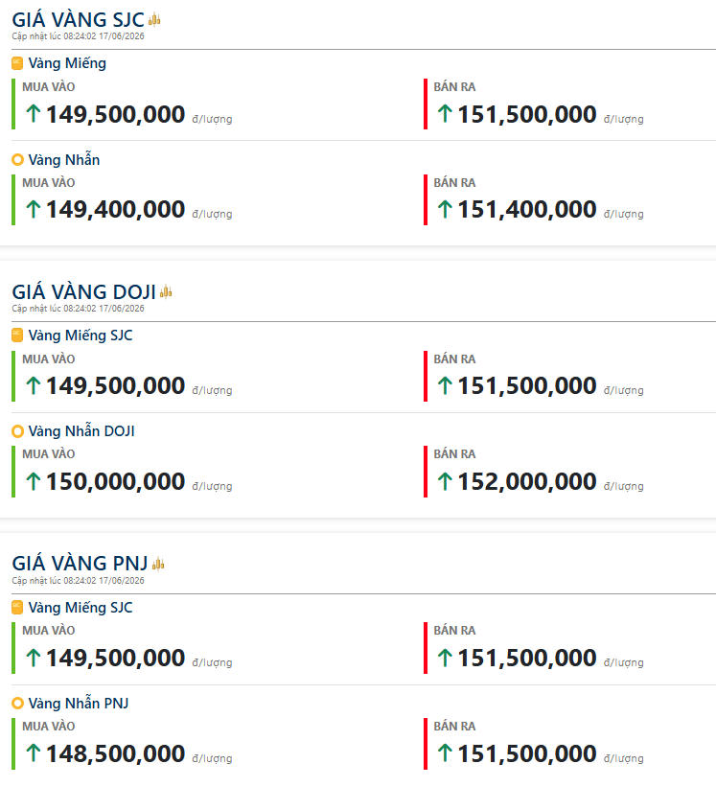Click SJC Vàng Nhẫn sell price 151,400,000
Viewport: 716px width, 787px height.
pyautogui.click(x=527, y=209)
